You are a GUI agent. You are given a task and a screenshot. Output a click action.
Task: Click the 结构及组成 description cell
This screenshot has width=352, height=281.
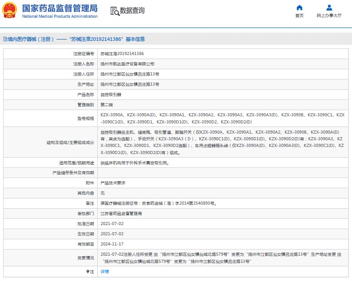coord(222,142)
